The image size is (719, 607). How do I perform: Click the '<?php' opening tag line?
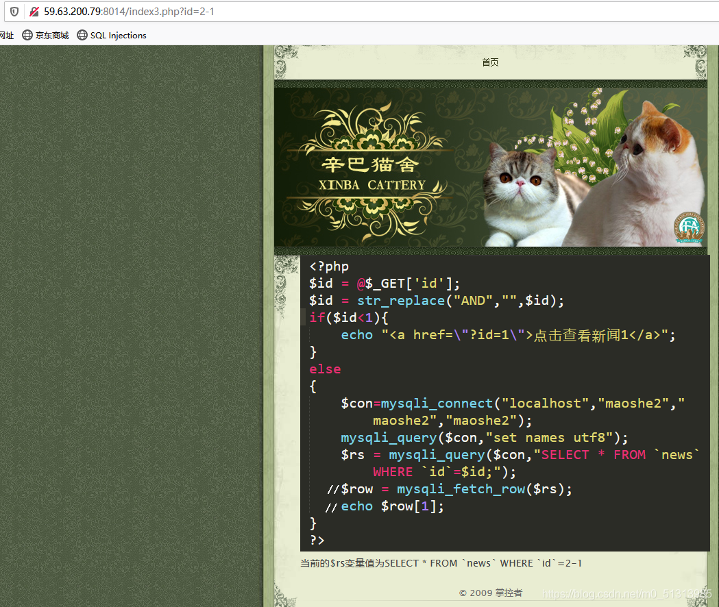[329, 267]
